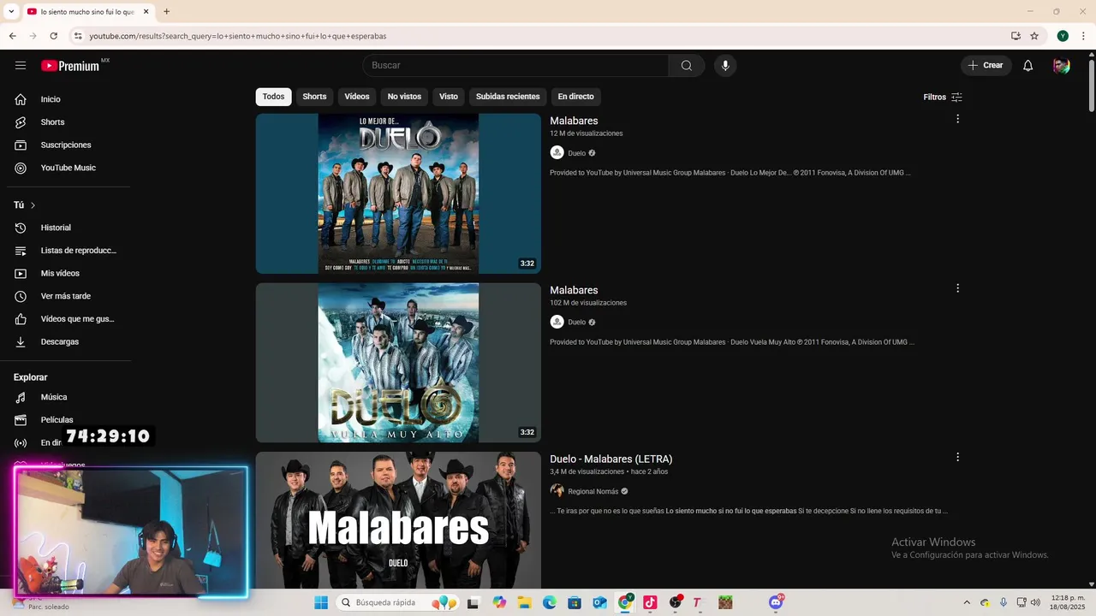Open the YouTube hamburger guide menu
The image size is (1096, 616).
(x=21, y=66)
